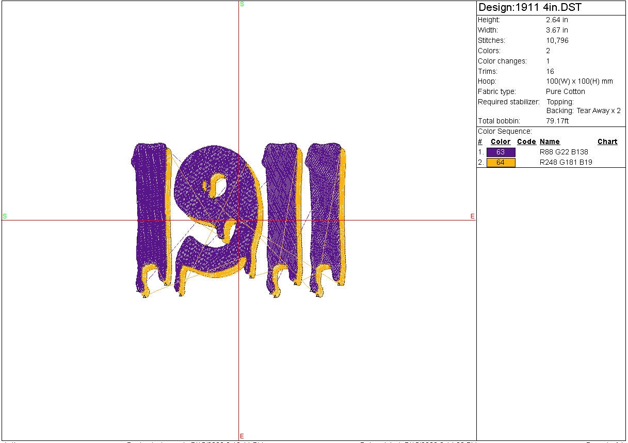Click the purple color swatch 63
628x443 pixels.
[x=501, y=152]
